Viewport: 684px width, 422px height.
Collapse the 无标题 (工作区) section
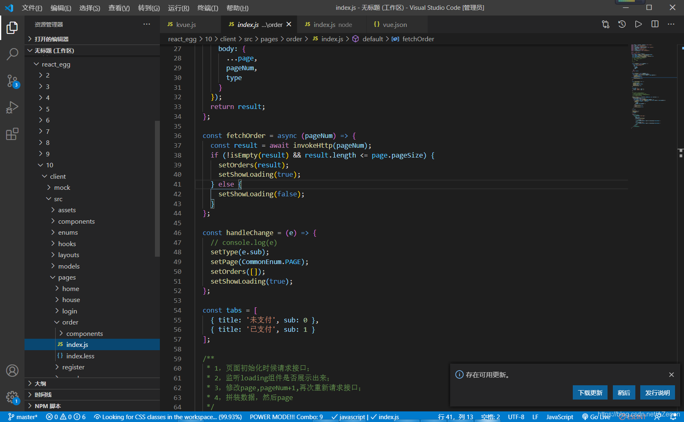pyautogui.click(x=92, y=51)
